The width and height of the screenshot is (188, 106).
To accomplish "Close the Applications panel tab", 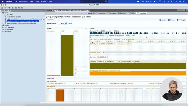I will (9, 11).
